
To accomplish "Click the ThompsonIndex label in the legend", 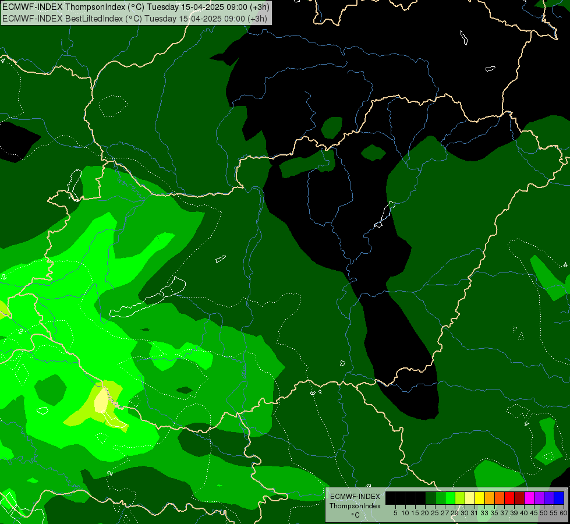I will [355, 506].
